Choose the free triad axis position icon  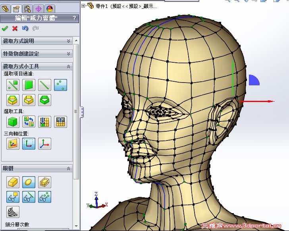coord(44,144)
